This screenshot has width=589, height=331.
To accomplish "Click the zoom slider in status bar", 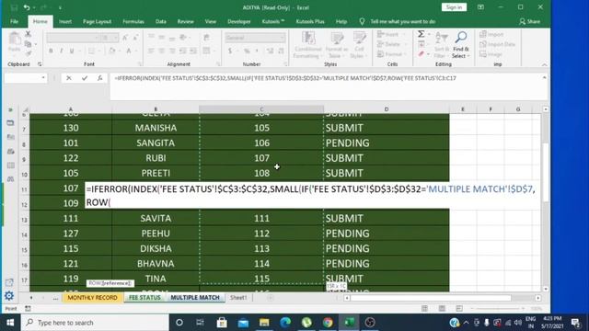I will coord(497,309).
